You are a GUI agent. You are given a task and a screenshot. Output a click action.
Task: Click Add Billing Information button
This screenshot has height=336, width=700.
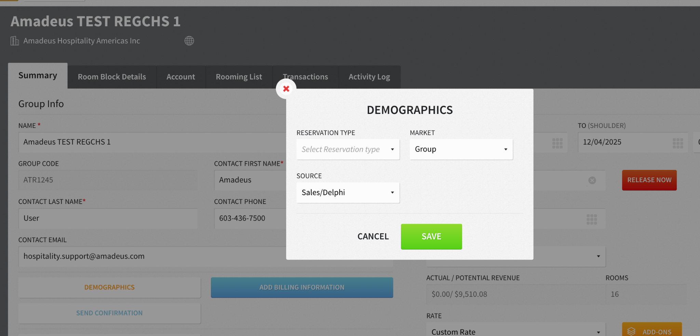click(x=302, y=288)
